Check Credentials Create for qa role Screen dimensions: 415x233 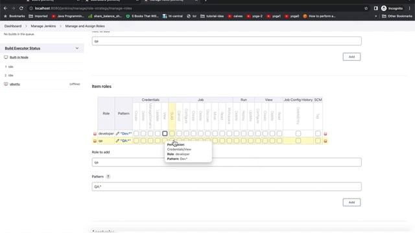[x=136, y=141]
